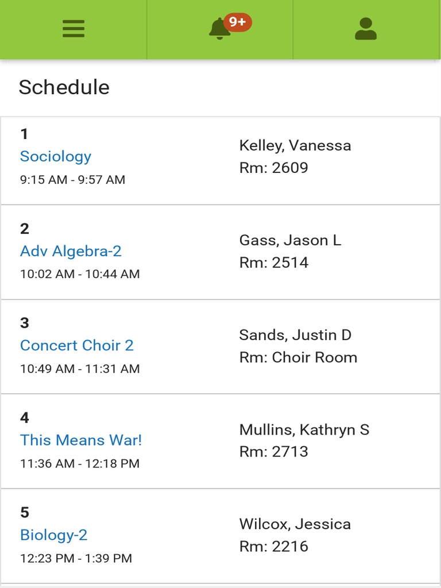Click the Rm: Choir Room text
Image resolution: width=441 pixels, height=588 pixels.
pos(298,357)
